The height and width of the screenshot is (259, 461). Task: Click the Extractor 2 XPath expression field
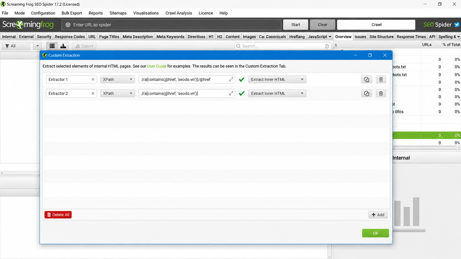click(x=187, y=94)
